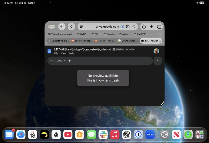The width and height of the screenshot is (209, 143).
Task: Open Calendar from the dock
Action: point(33,135)
